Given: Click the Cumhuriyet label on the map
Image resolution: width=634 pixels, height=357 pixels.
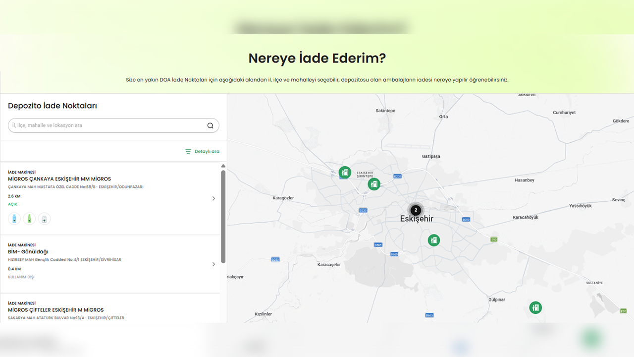Looking at the screenshot, I should coord(564,113).
